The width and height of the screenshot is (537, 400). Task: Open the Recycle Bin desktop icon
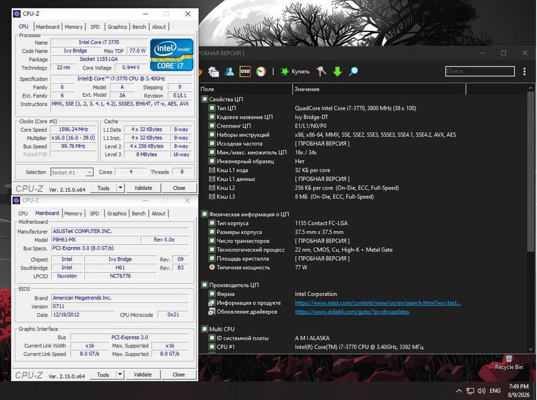508,362
